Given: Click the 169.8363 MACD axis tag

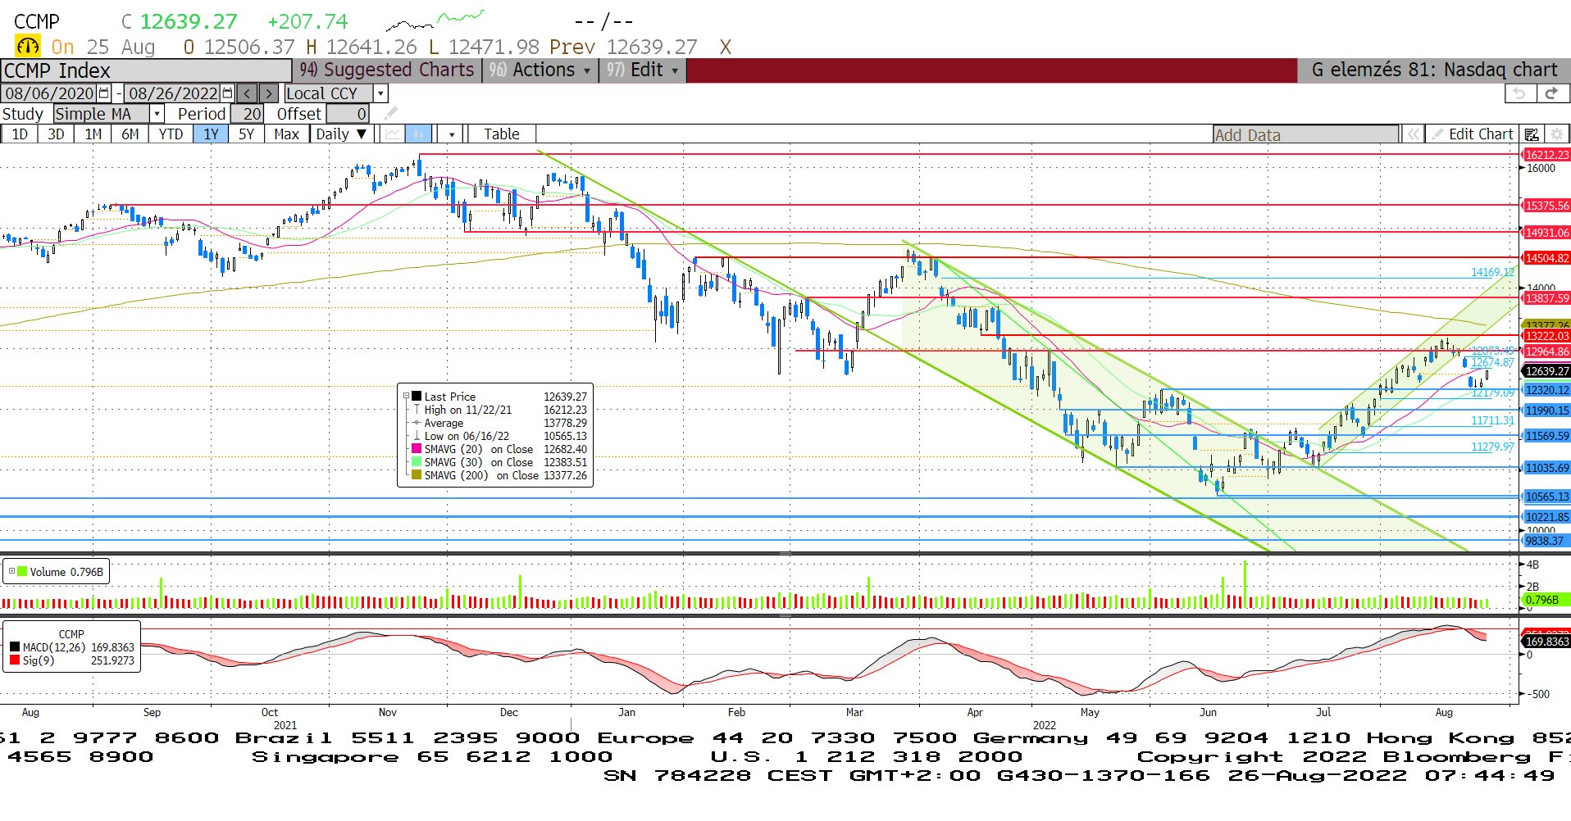Looking at the screenshot, I should [x=1546, y=642].
